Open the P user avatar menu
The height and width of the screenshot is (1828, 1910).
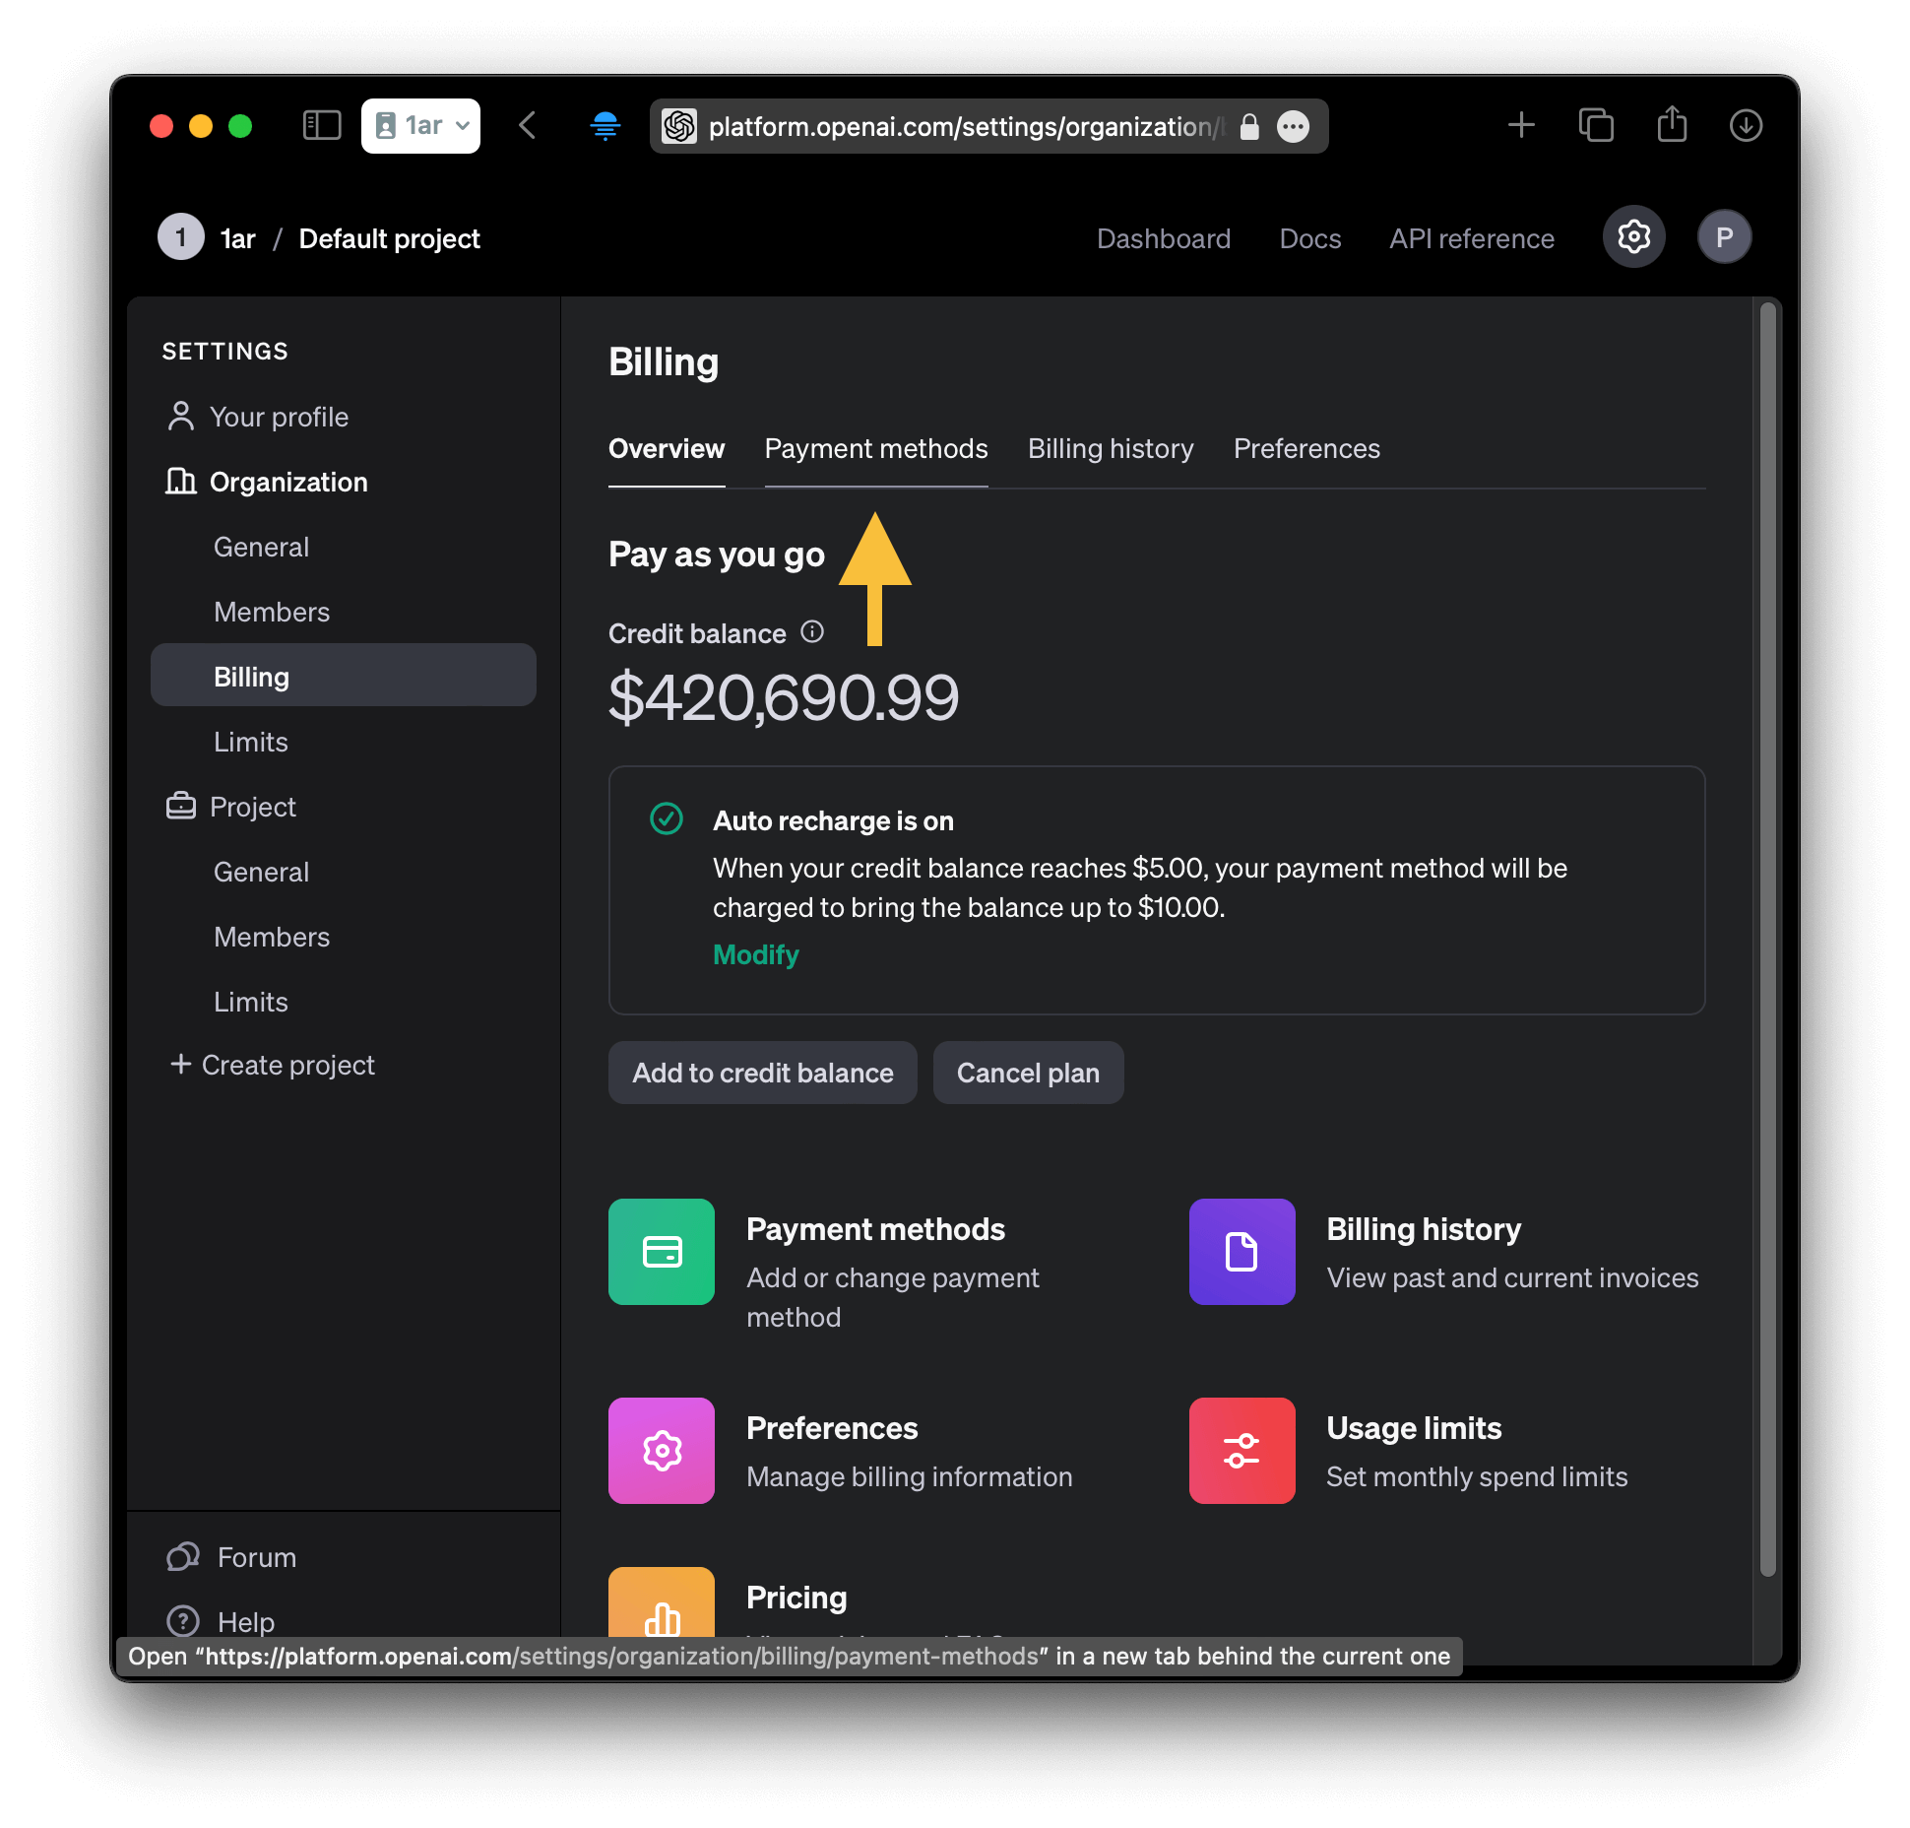[x=1724, y=237]
